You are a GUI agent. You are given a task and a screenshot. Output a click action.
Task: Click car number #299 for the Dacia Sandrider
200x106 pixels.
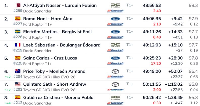click(x=18, y=11)
